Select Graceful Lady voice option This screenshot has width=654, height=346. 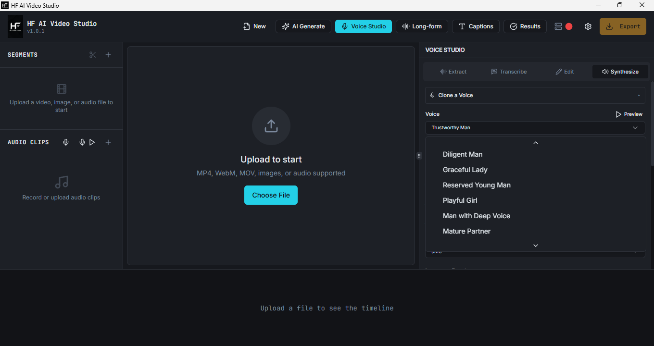pos(535,170)
